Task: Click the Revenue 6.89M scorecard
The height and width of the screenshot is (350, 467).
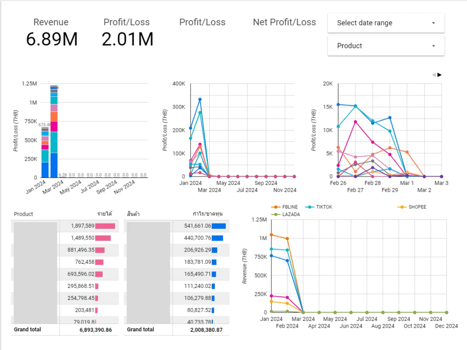Action: click(x=52, y=33)
